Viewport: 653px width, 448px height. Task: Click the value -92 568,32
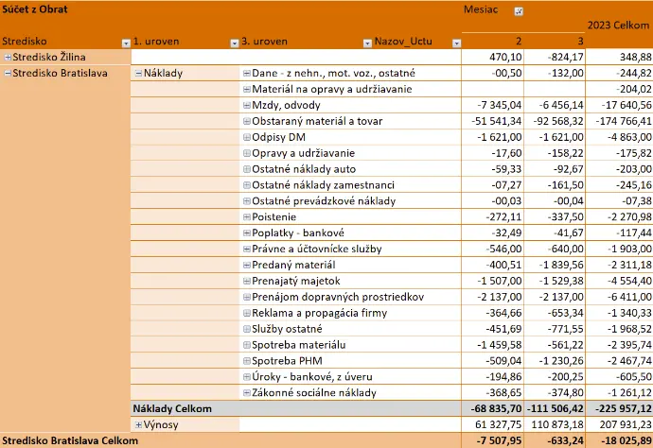point(558,121)
